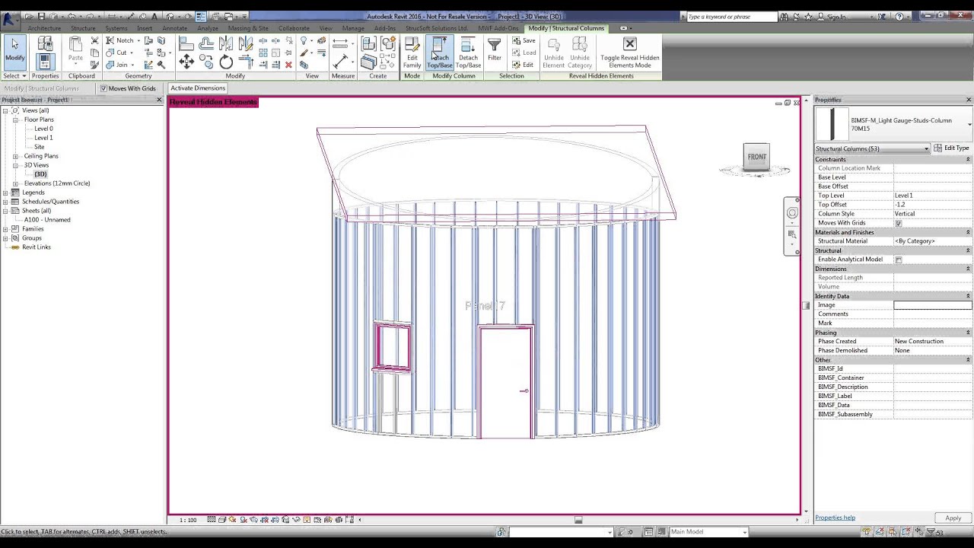The width and height of the screenshot is (974, 548).
Task: Click the keyword search field
Action: [x=732, y=17]
